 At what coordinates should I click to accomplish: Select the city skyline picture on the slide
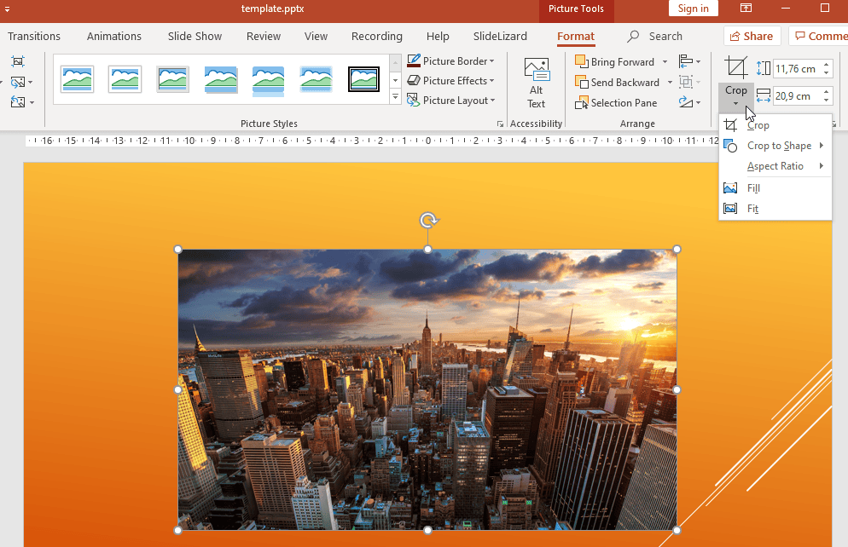(x=427, y=390)
